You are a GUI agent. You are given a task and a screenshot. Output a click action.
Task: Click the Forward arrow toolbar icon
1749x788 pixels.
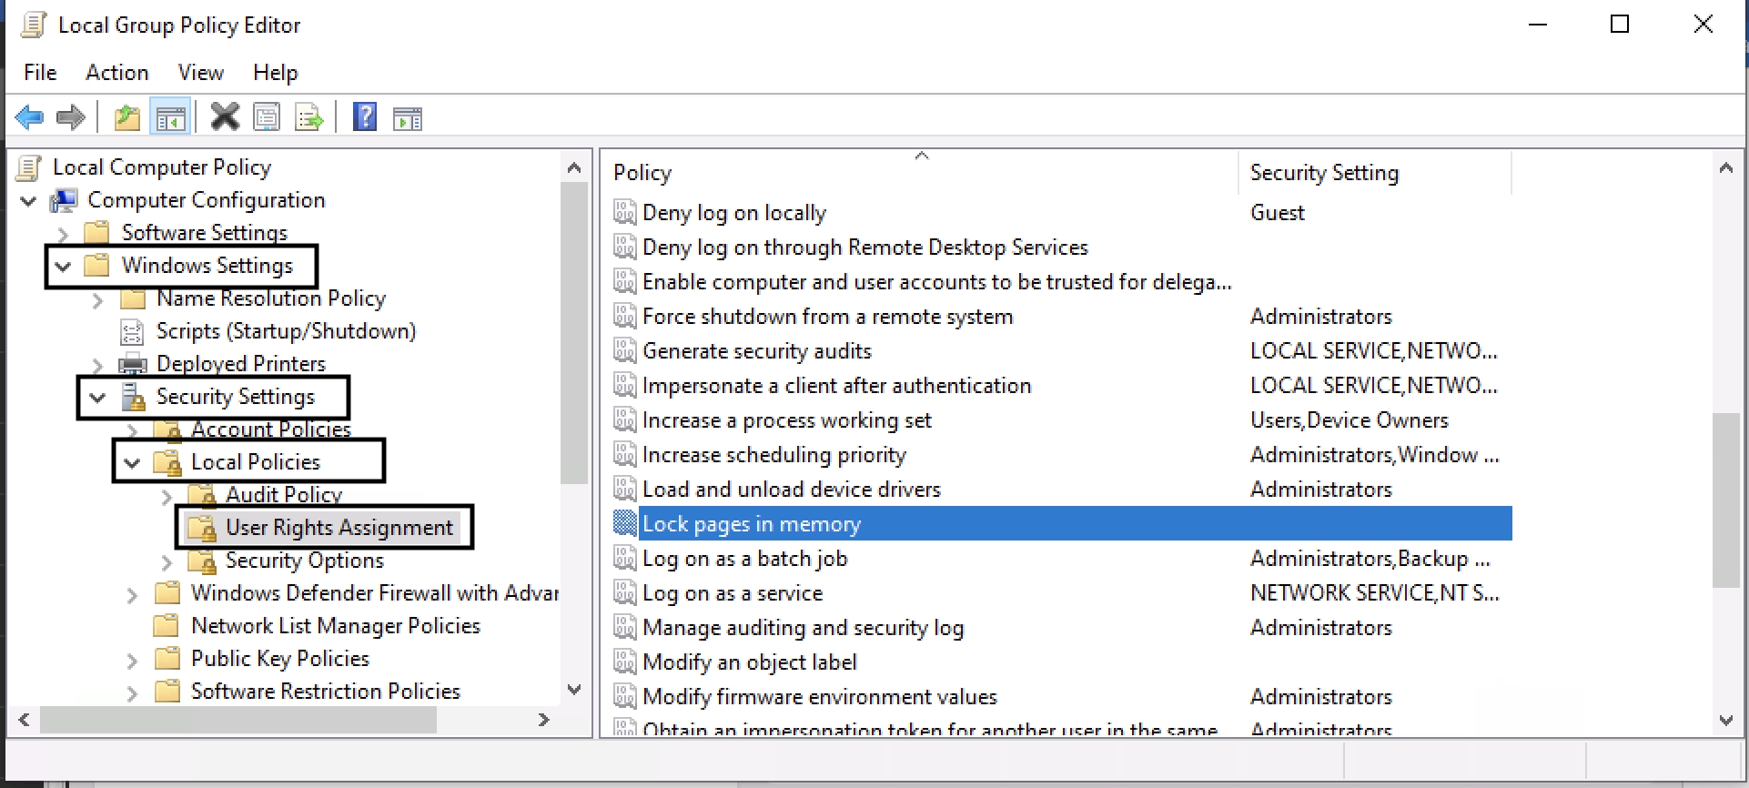[71, 117]
